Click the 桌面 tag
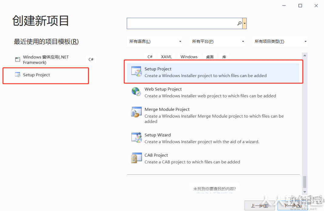The height and width of the screenshot is (211, 325). [210, 57]
